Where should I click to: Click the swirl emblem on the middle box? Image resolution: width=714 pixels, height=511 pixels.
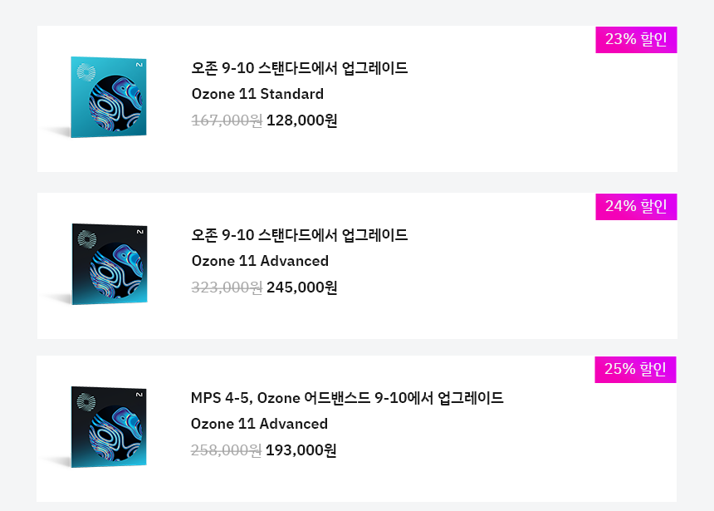tap(87, 238)
